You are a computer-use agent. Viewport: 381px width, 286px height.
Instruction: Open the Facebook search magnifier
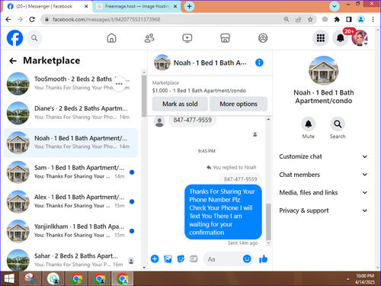34,38
